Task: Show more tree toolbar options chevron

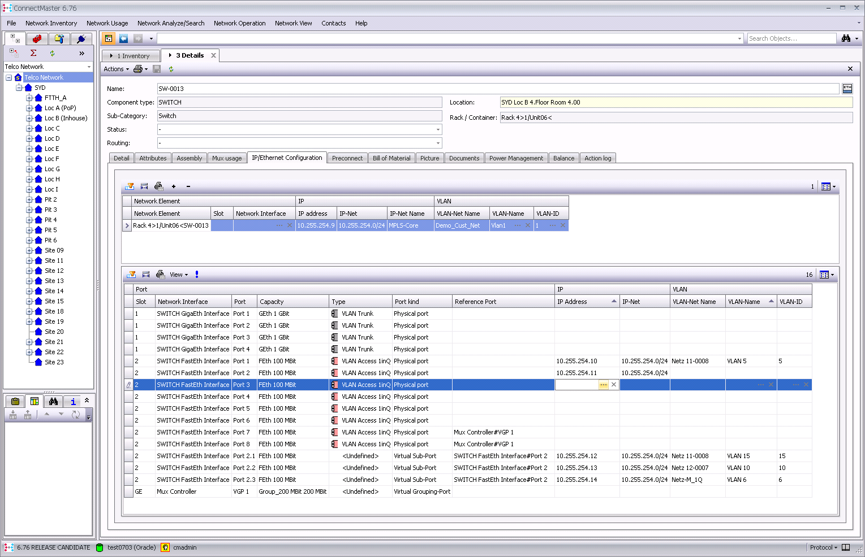Action: [81, 53]
